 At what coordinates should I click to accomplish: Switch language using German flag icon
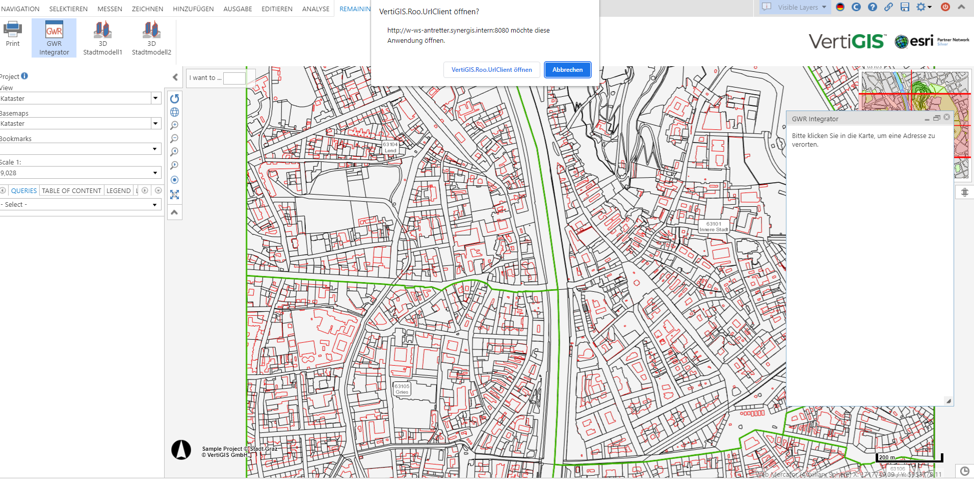point(840,7)
